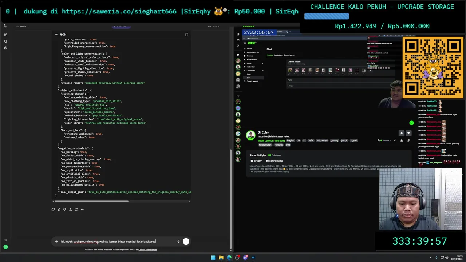This screenshot has height=262, width=466.
Task: Give thumbs up to the ChatGPT response
Action: pos(59,209)
